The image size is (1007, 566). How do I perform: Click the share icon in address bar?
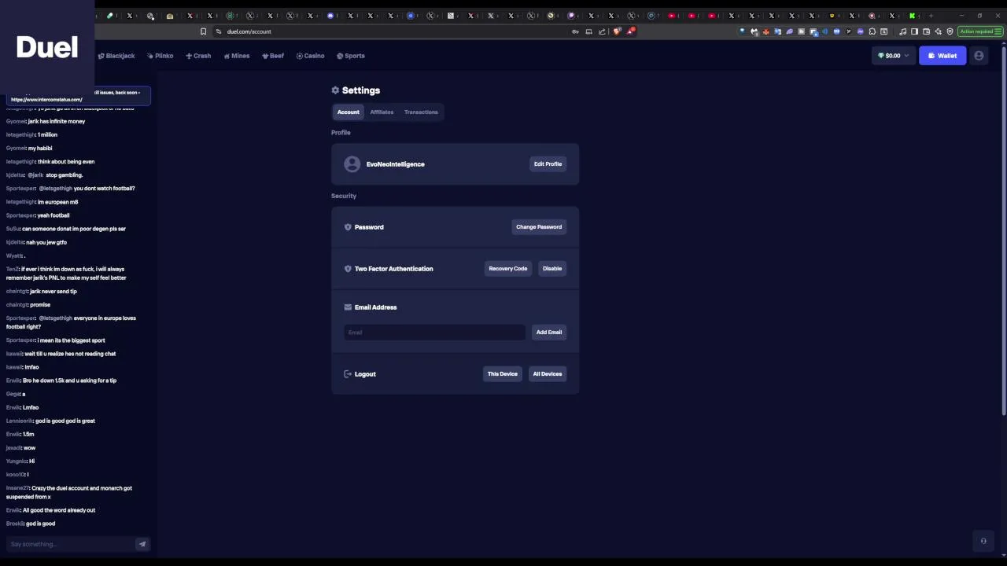coord(602,31)
